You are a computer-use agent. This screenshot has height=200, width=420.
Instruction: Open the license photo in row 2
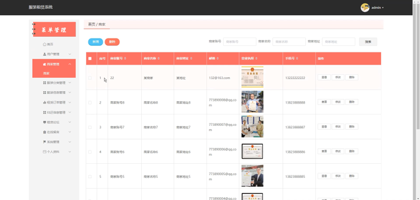coord(252,102)
